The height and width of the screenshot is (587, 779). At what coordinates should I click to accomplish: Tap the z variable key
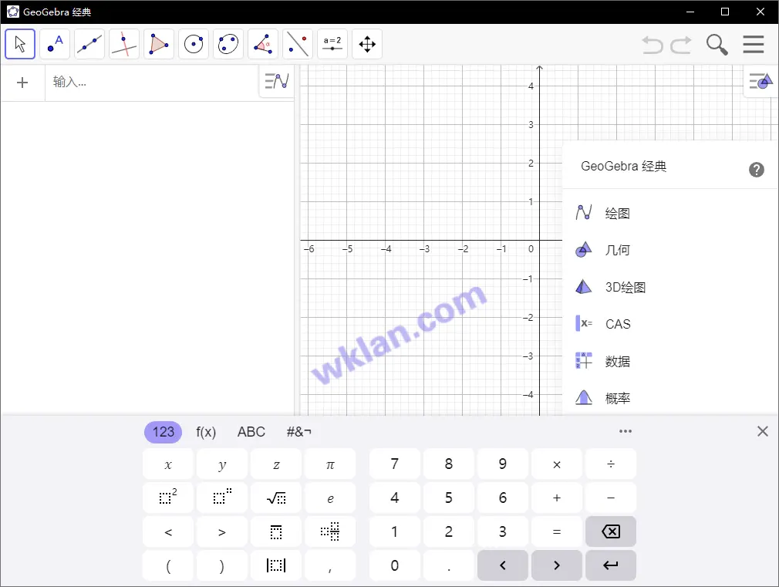coord(276,464)
